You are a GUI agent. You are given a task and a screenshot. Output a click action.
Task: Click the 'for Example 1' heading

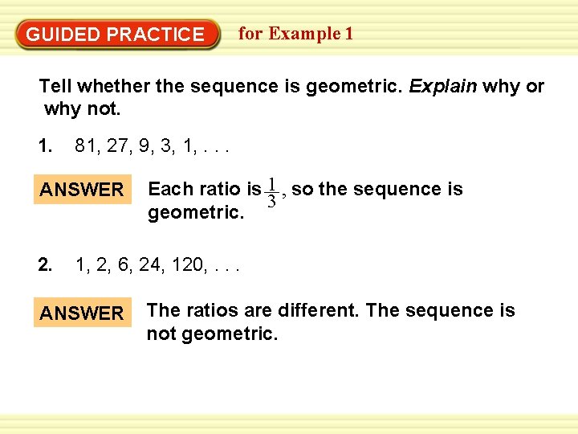pos(295,34)
